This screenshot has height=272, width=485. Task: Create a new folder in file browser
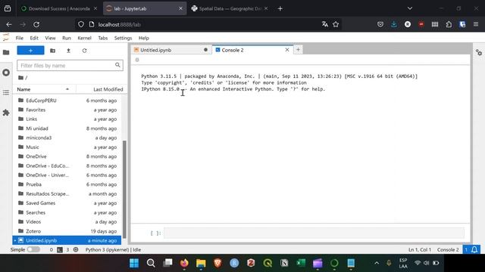[52, 51]
